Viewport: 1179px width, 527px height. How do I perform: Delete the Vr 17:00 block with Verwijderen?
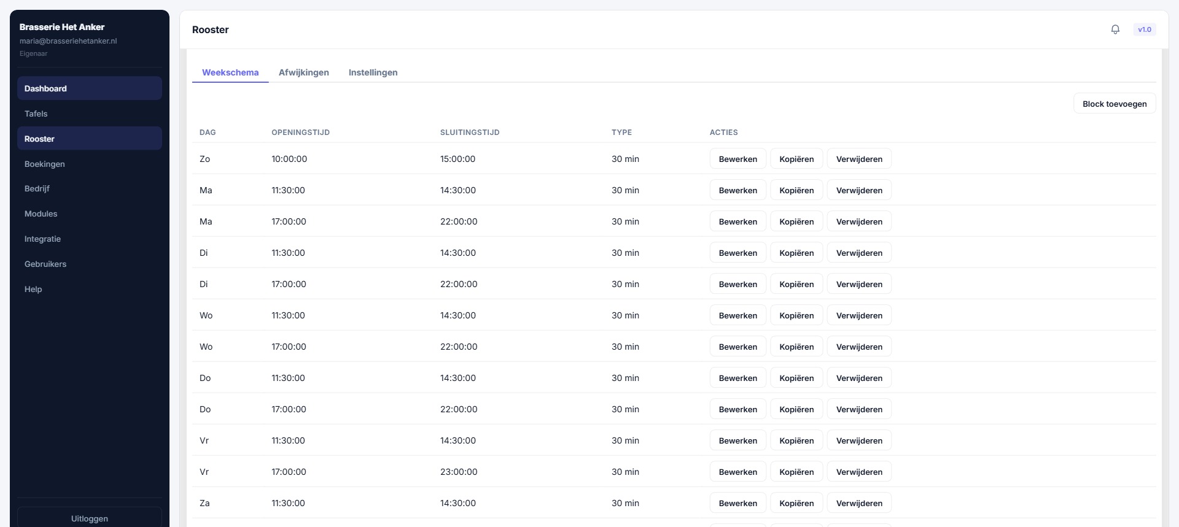[x=858, y=472]
